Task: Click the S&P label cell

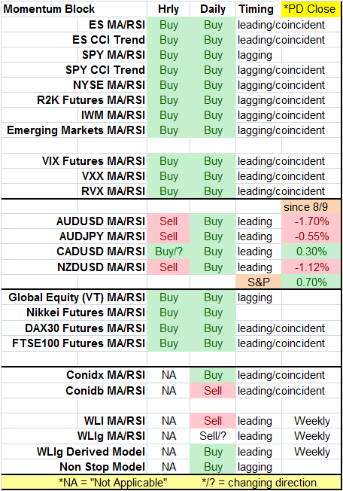Action: coord(259,282)
